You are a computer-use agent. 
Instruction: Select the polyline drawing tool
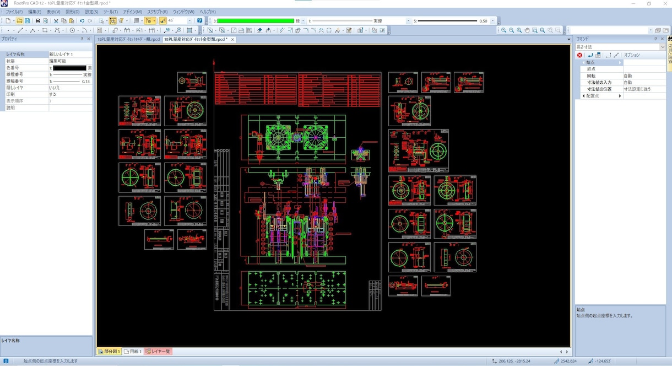[32, 30]
